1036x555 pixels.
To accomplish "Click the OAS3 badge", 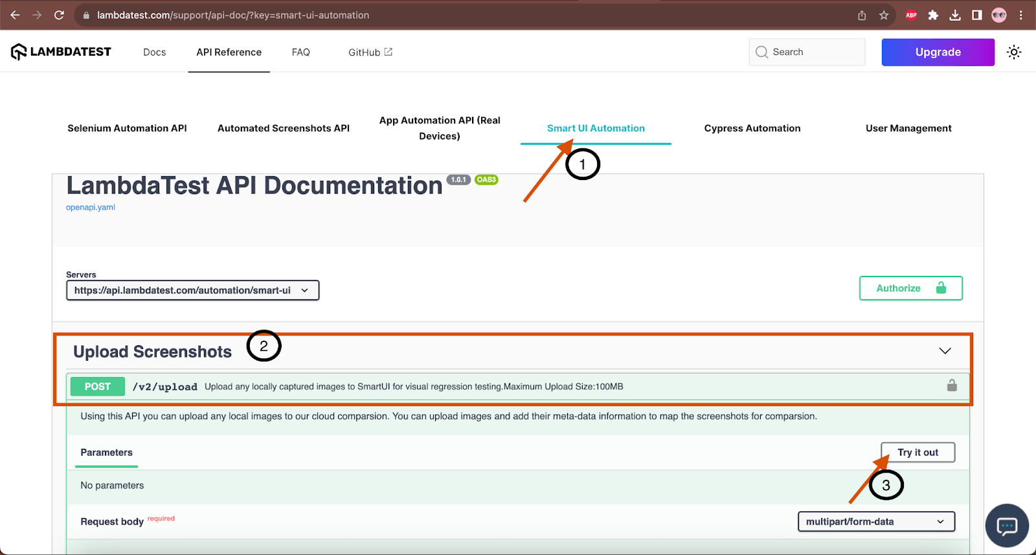I will 486,180.
